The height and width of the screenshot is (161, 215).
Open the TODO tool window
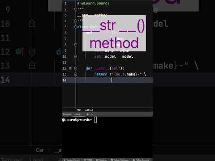pyautogui.click(x=88, y=160)
